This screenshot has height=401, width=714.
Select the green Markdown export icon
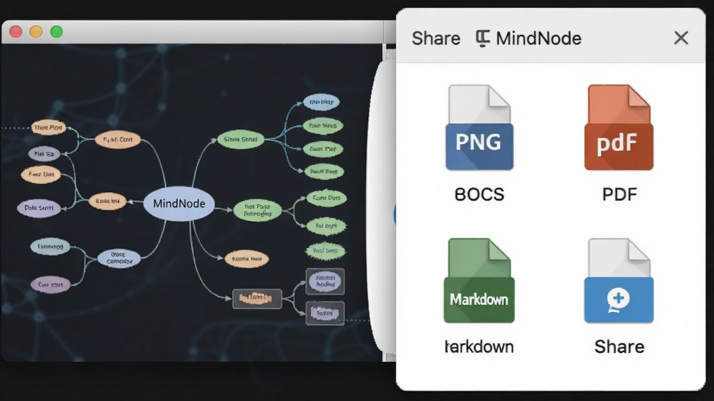[479, 281]
